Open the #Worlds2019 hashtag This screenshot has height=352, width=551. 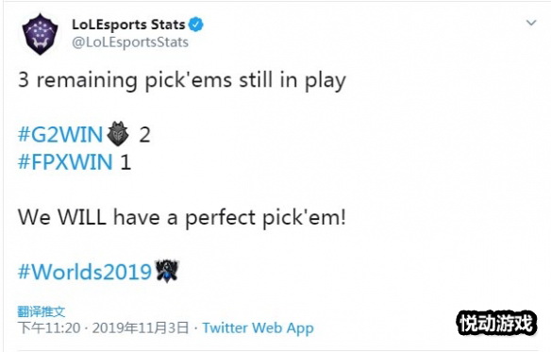coord(85,272)
